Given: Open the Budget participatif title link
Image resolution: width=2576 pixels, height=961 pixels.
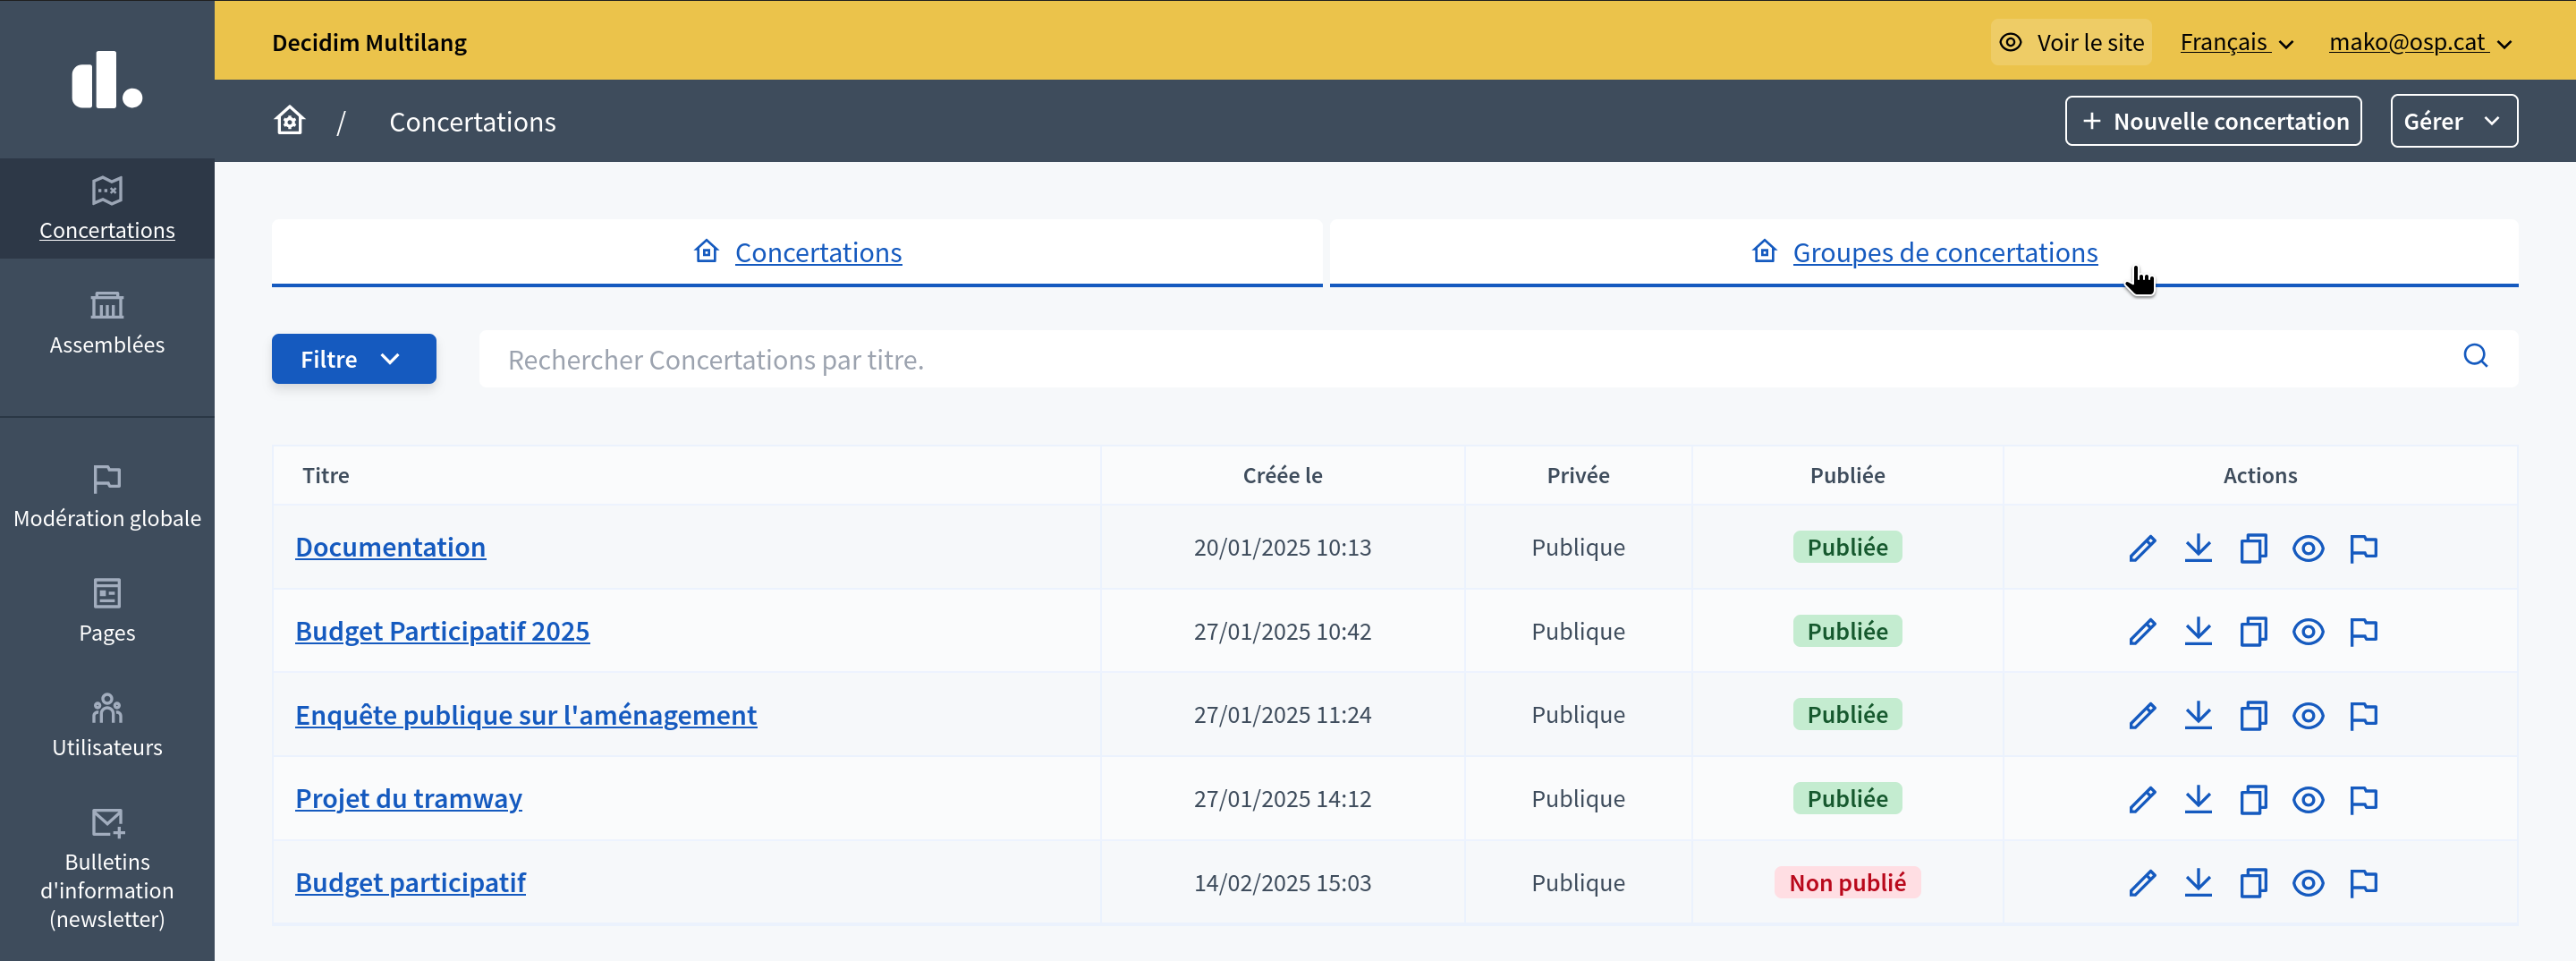Looking at the screenshot, I should click(x=410, y=882).
